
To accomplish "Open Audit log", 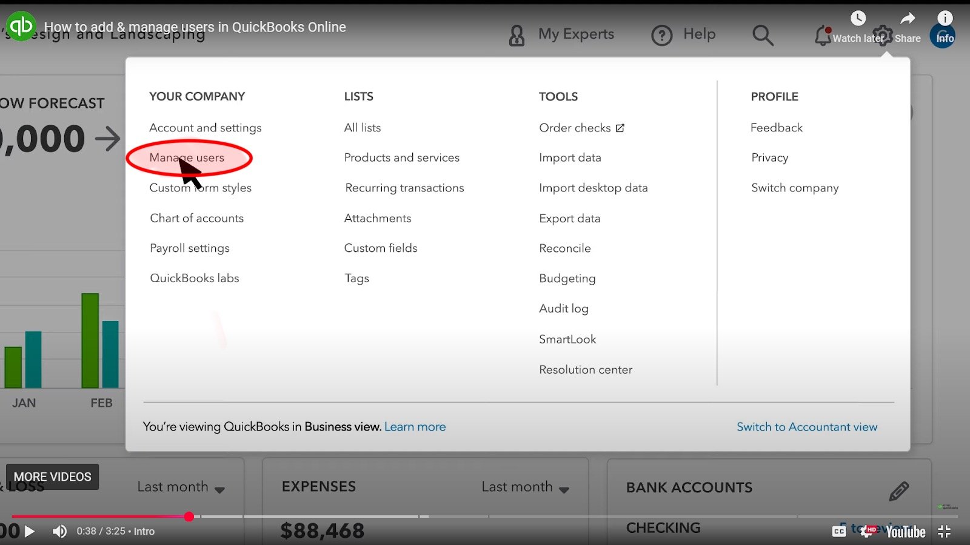I will click(564, 309).
